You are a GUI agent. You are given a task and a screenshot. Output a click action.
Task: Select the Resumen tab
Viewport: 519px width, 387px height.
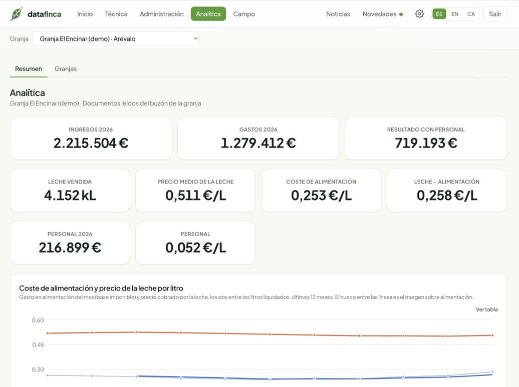pos(29,68)
